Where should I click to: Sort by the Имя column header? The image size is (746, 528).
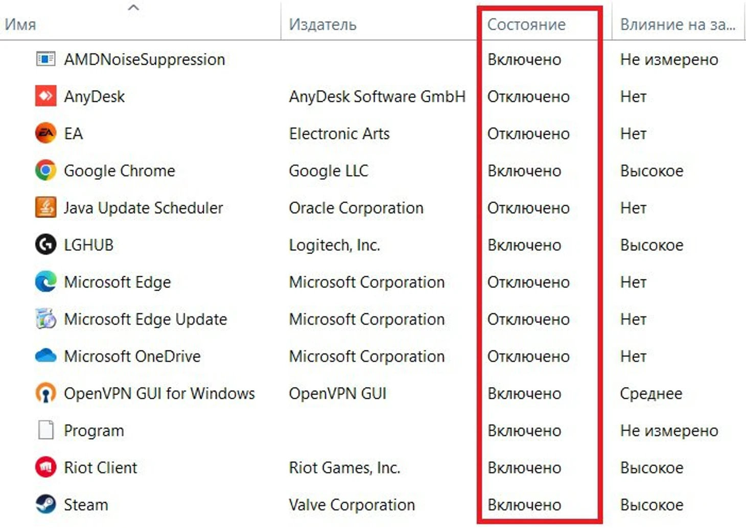tap(20, 25)
